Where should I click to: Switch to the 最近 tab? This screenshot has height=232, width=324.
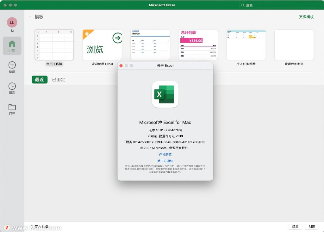40,80
